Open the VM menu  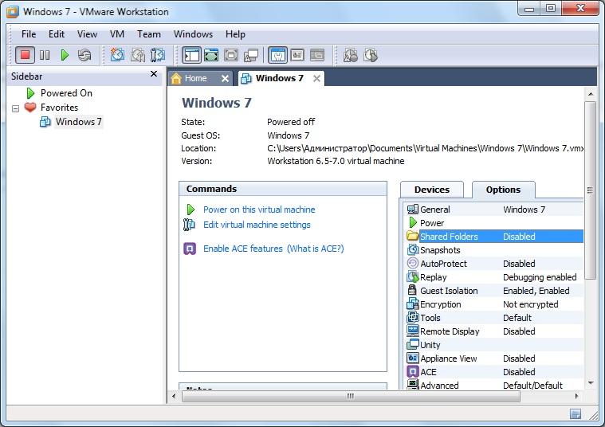click(x=117, y=34)
